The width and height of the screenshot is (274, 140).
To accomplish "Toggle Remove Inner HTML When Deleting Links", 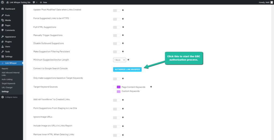I will point(117,135).
